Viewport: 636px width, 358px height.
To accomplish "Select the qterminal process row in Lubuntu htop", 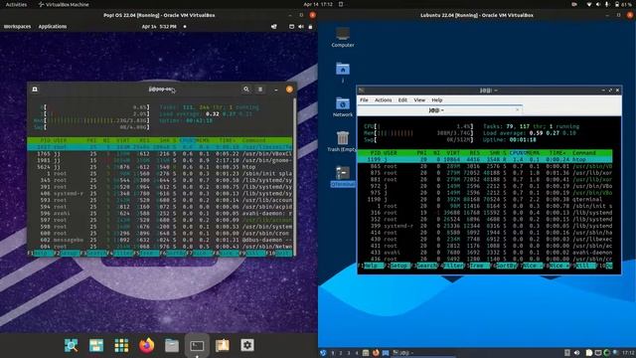I will (485, 199).
